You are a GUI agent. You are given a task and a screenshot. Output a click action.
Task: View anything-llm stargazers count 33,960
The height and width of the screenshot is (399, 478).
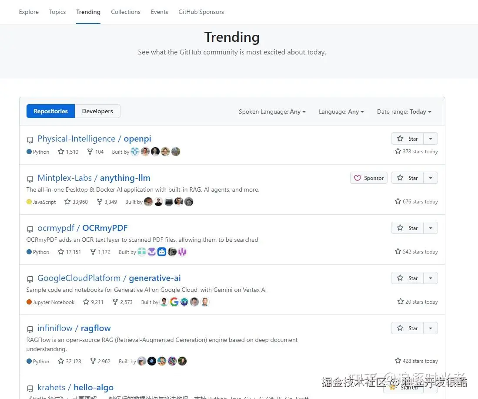pos(76,202)
